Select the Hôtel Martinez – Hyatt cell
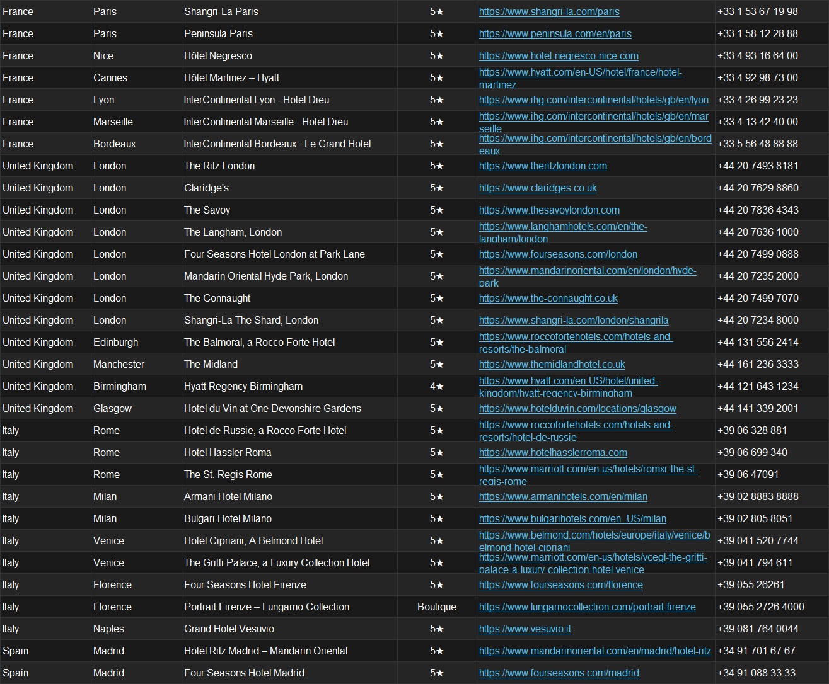The image size is (829, 684). 289,77
